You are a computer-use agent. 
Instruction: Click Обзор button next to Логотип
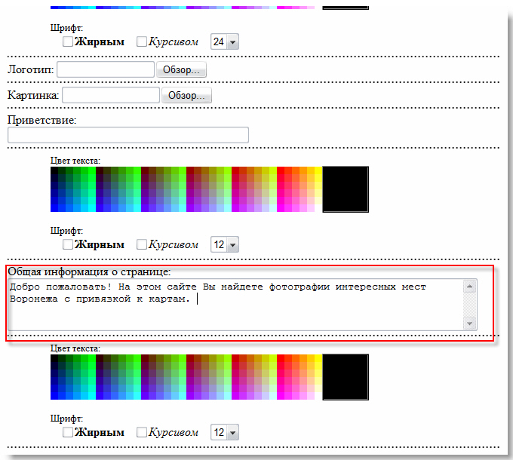click(181, 69)
